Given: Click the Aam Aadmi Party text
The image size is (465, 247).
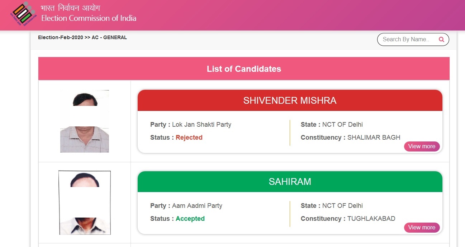Looking at the screenshot, I should click(197, 206).
